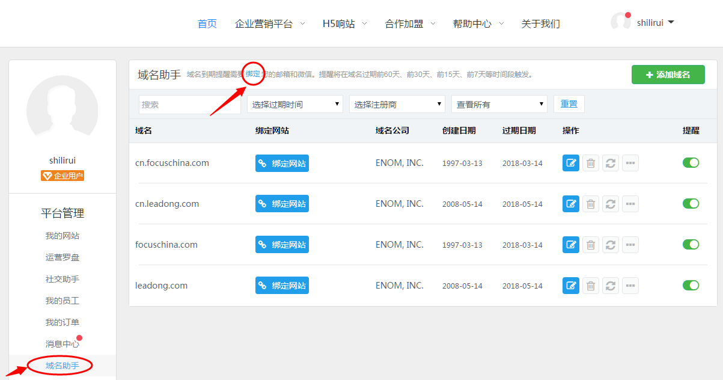Screen dimensions: 723x380
Task: Open the 查看所有 filter dropdown
Action: pos(499,105)
